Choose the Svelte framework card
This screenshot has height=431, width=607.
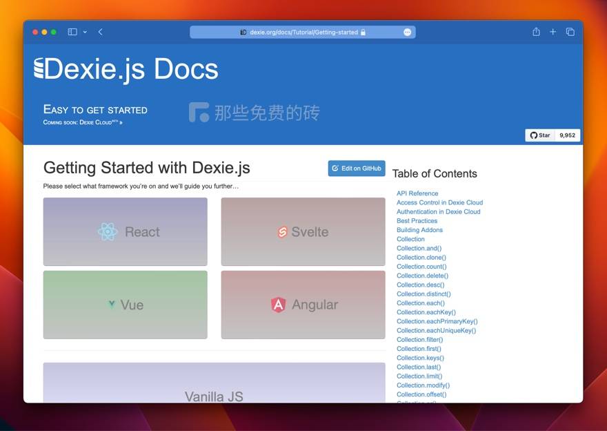(x=303, y=232)
